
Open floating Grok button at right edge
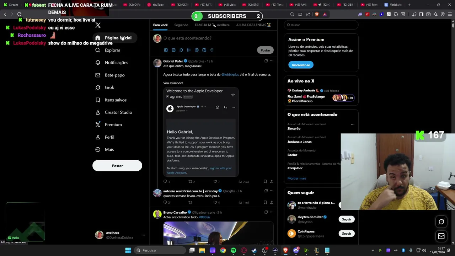click(441, 222)
